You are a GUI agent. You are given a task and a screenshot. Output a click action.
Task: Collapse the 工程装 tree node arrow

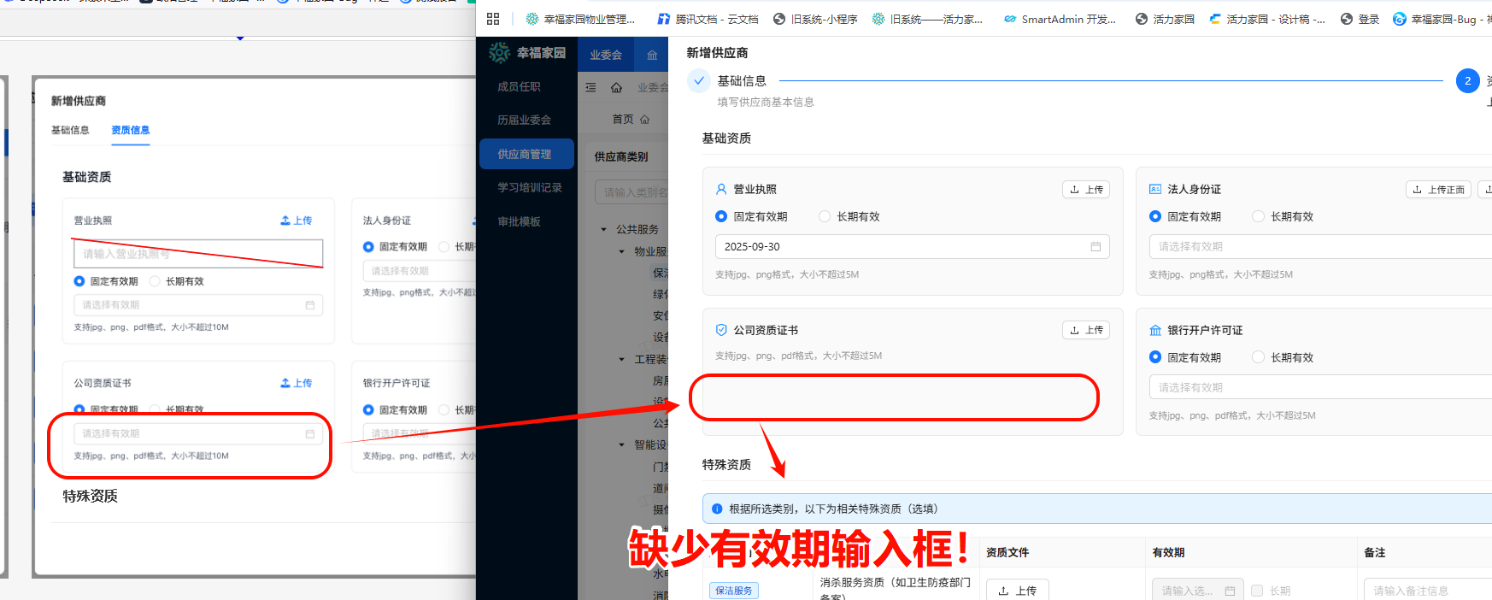click(621, 359)
